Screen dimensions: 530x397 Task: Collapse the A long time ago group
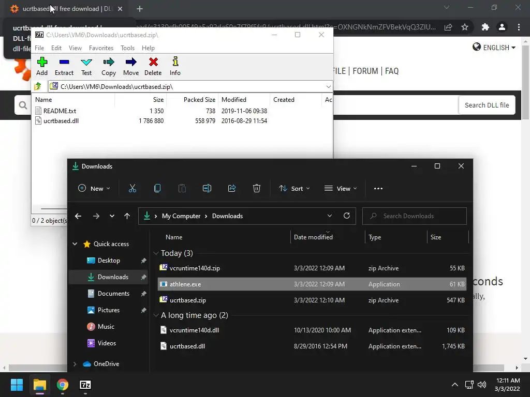click(x=156, y=315)
